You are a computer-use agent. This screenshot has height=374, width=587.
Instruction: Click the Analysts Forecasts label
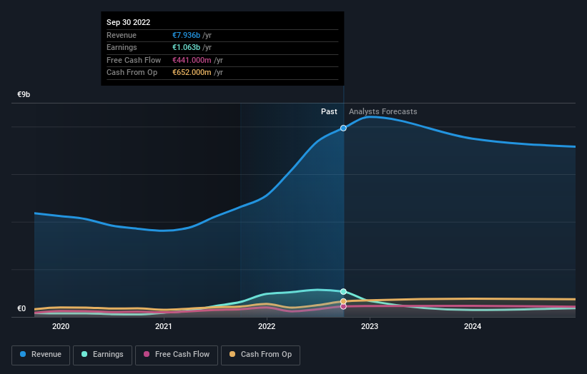(x=383, y=111)
